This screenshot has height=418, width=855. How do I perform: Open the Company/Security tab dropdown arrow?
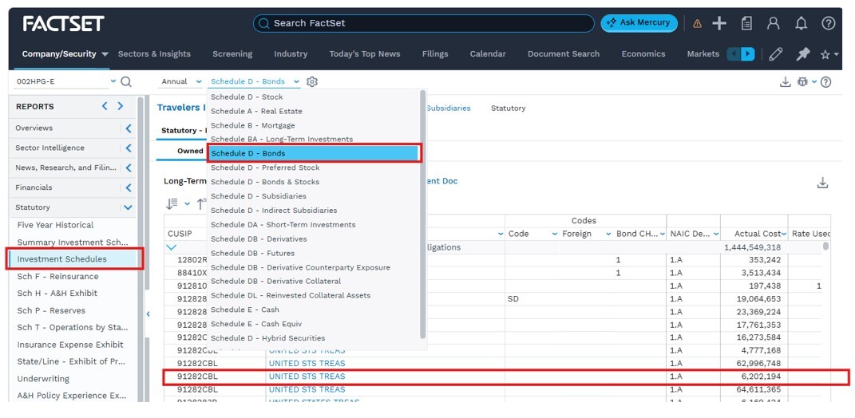[x=105, y=54]
